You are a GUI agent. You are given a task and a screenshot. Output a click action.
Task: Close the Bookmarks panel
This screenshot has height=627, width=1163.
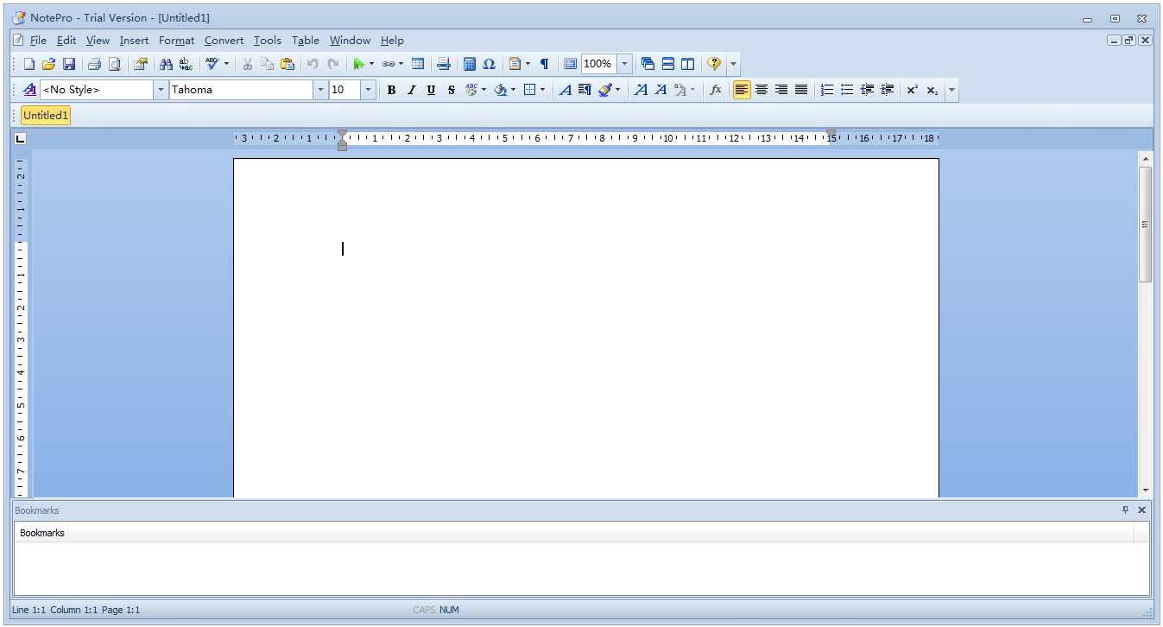pos(1141,510)
